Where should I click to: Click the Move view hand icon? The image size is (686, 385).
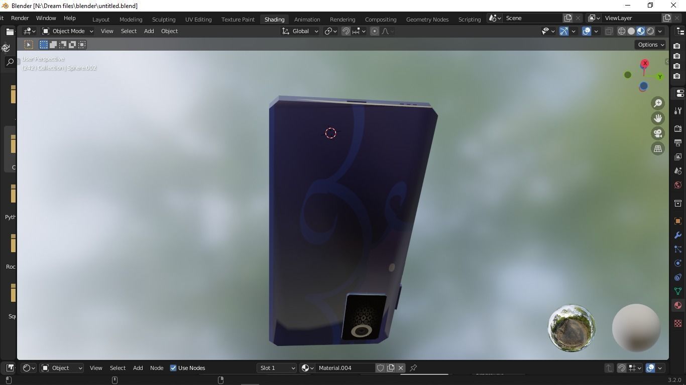(658, 118)
